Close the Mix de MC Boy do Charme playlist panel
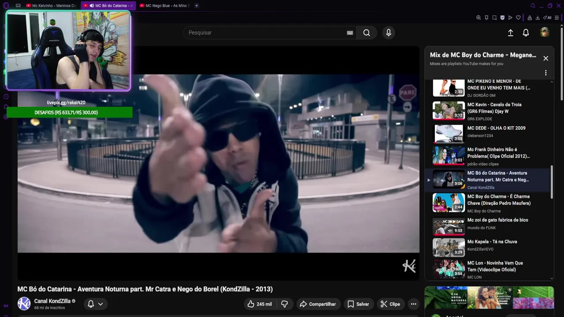The image size is (564, 317). tap(545, 58)
